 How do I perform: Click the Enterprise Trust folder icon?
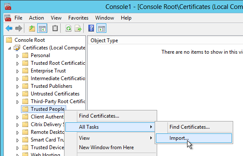[25, 71]
